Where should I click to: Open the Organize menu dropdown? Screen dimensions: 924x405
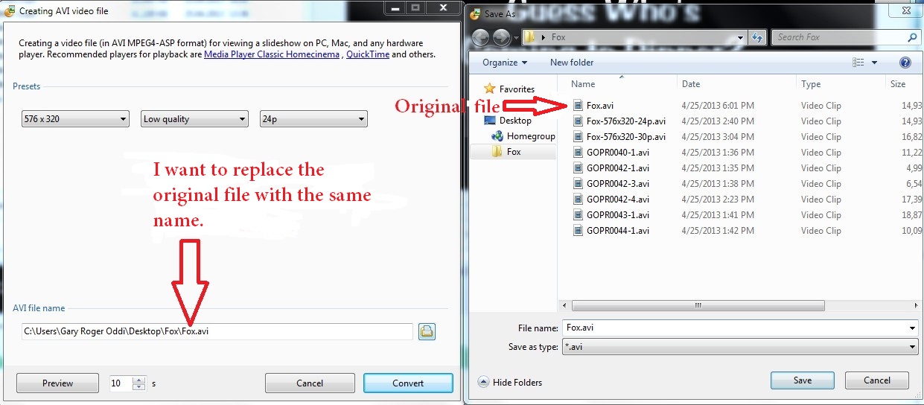point(505,63)
